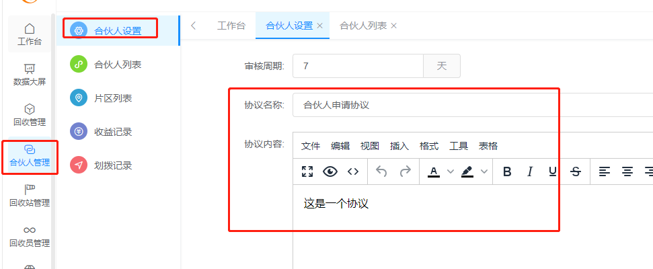Image resolution: width=653 pixels, height=269 pixels.
Task: Switch to the 合伙人列表 tab
Action: 363,26
